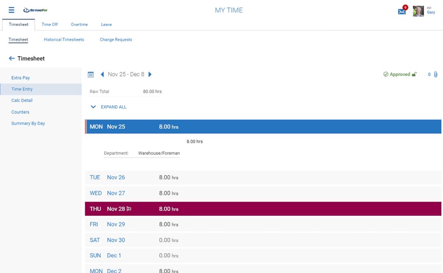Switch to the Overtime tab
The width and height of the screenshot is (443, 273).
pyautogui.click(x=79, y=25)
